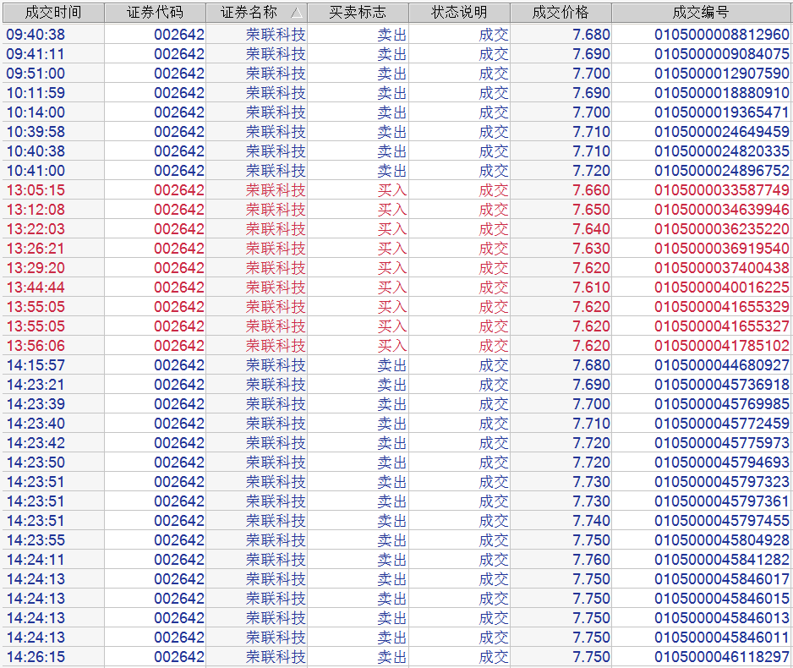Click trade number 0105000036919540
Viewport: 793px width, 668px height.
coord(722,249)
